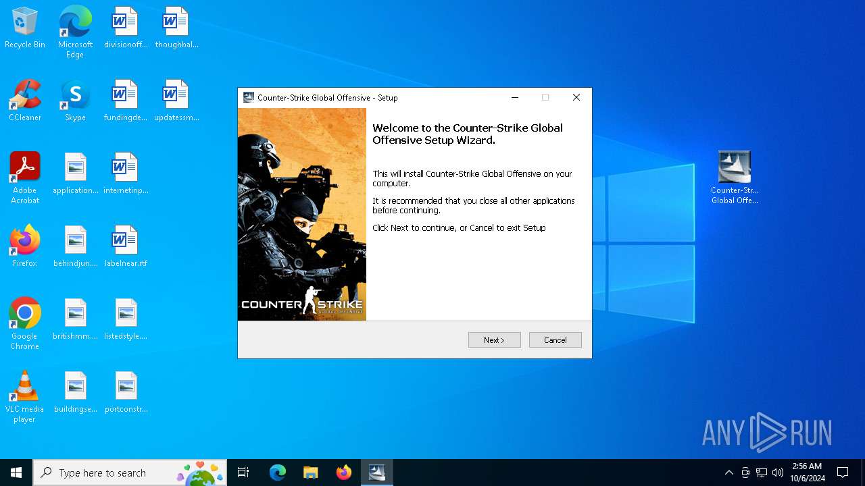Open the taskbar clock and date
The image size is (865, 486).
pyautogui.click(x=807, y=473)
